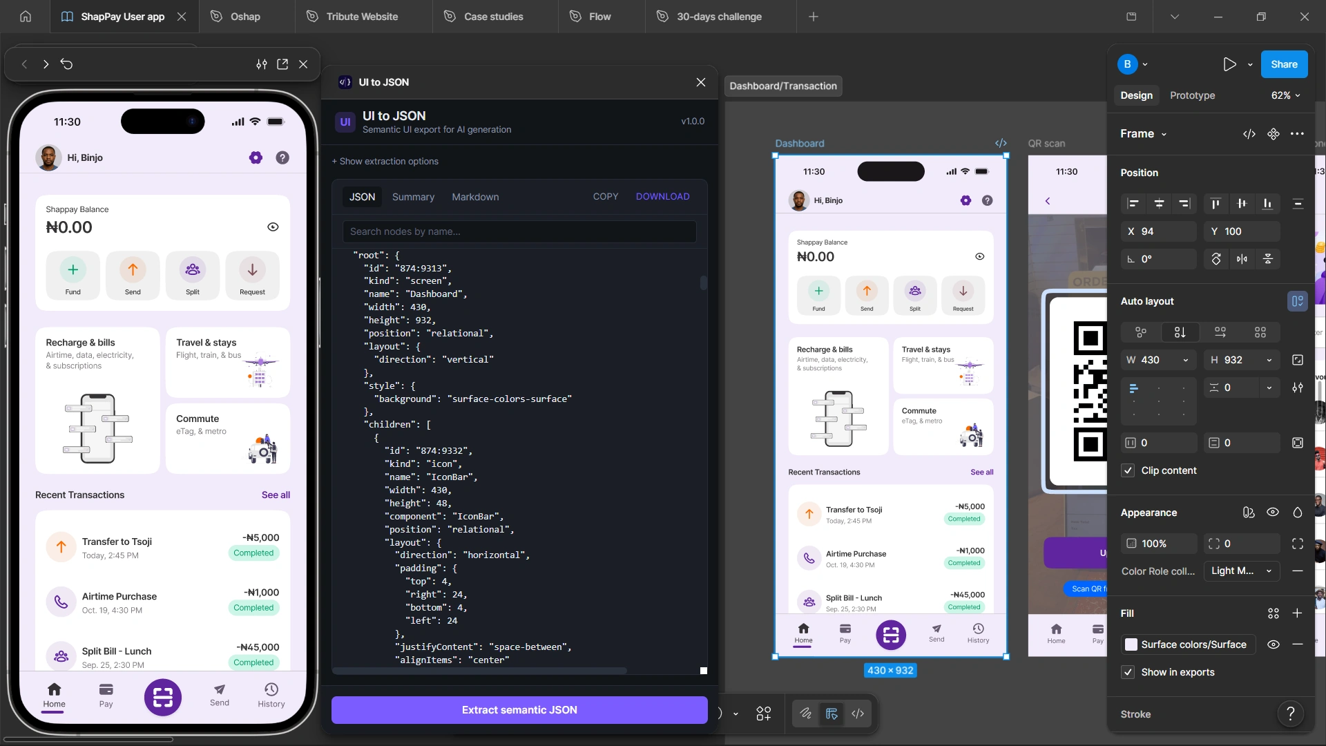This screenshot has width=1326, height=746.
Task: Click apply styles icon in Fill section
Action: (x=1274, y=613)
